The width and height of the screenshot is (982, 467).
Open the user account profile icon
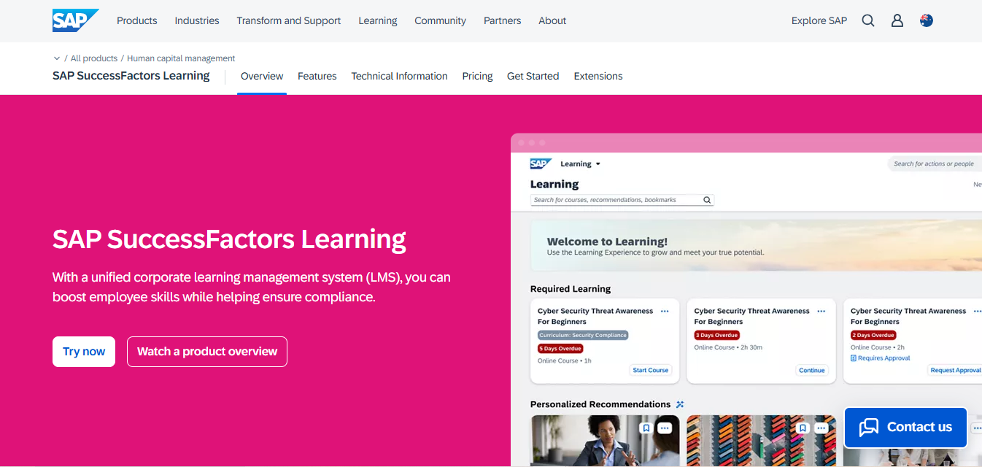897,20
